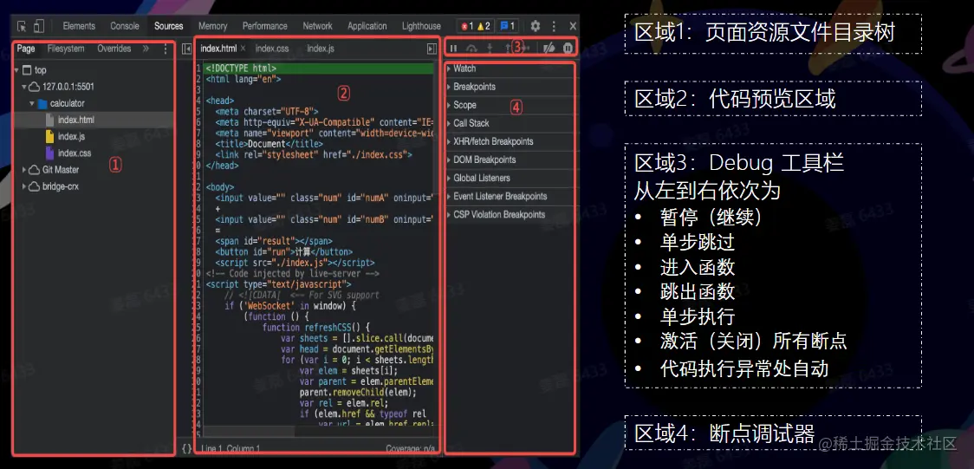Open the Performance panel tab
Image resolution: width=974 pixels, height=469 pixels.
point(264,26)
